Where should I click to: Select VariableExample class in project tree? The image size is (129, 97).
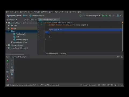pos(20,40)
